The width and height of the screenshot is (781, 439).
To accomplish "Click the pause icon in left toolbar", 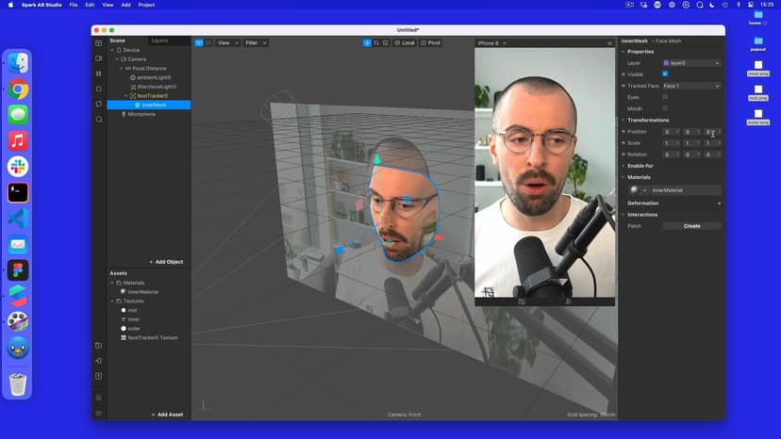I will (99, 73).
